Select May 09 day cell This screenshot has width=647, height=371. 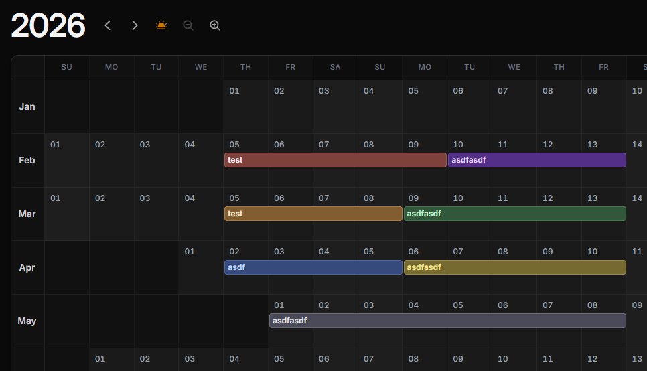pos(637,321)
